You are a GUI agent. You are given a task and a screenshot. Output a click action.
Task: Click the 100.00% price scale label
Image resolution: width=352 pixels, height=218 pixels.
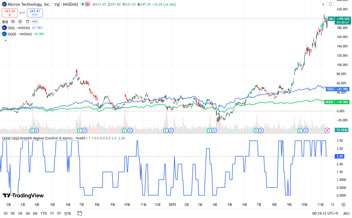pyautogui.click(x=342, y=65)
